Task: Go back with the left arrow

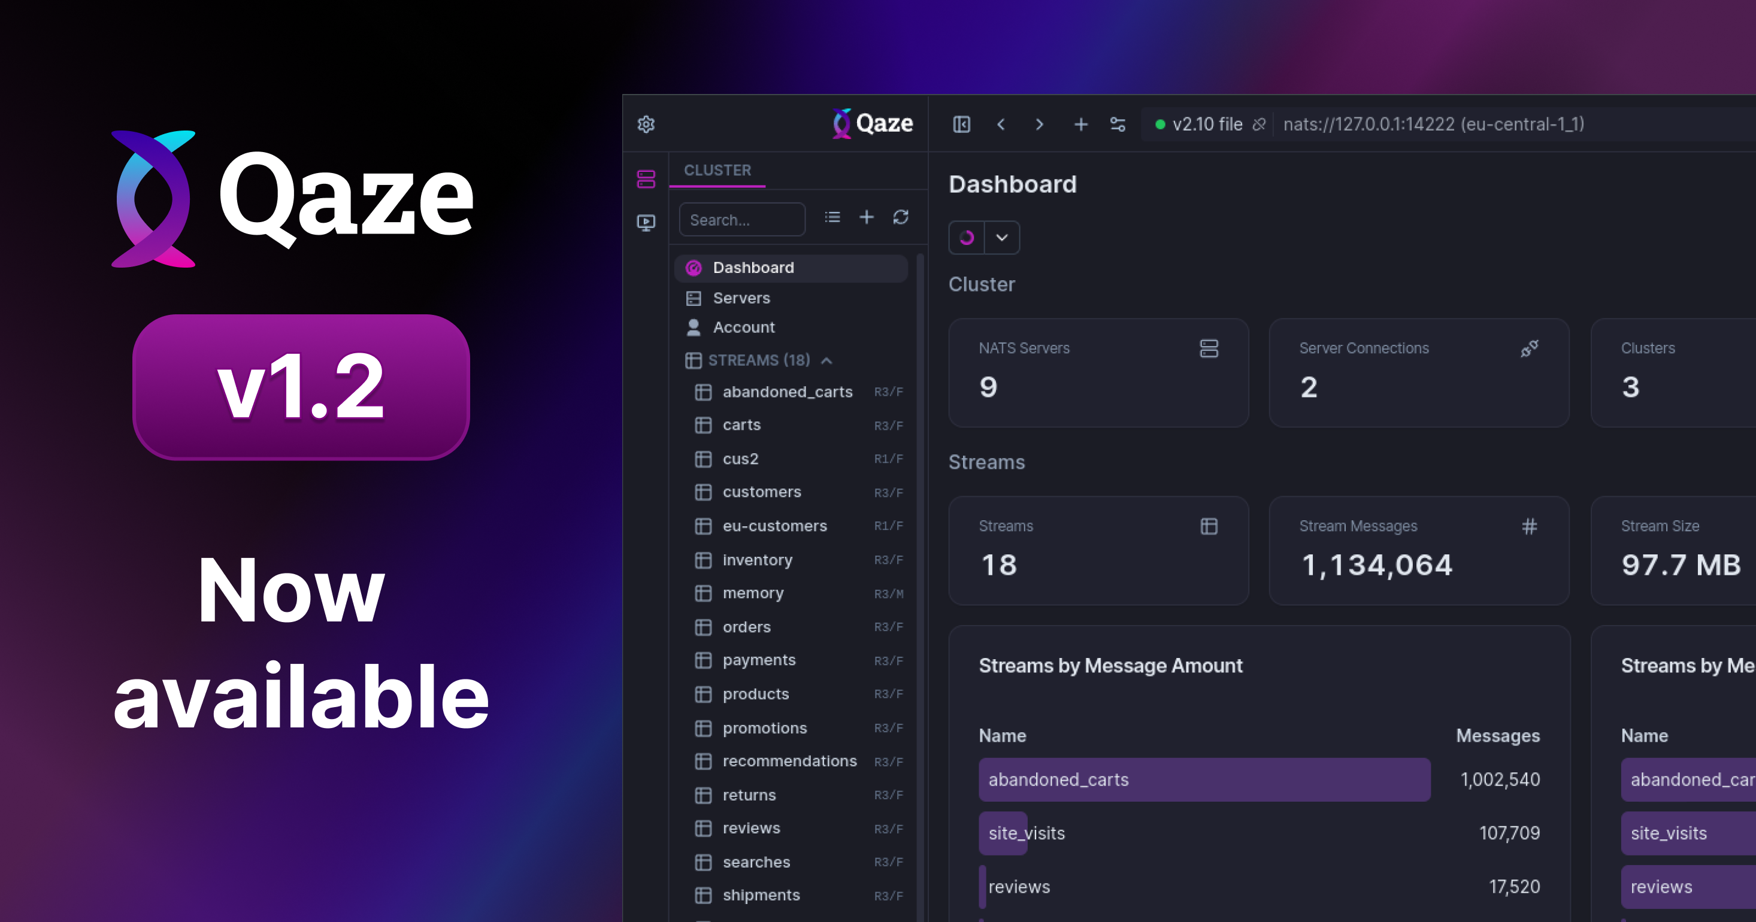Action: pos(1001,124)
